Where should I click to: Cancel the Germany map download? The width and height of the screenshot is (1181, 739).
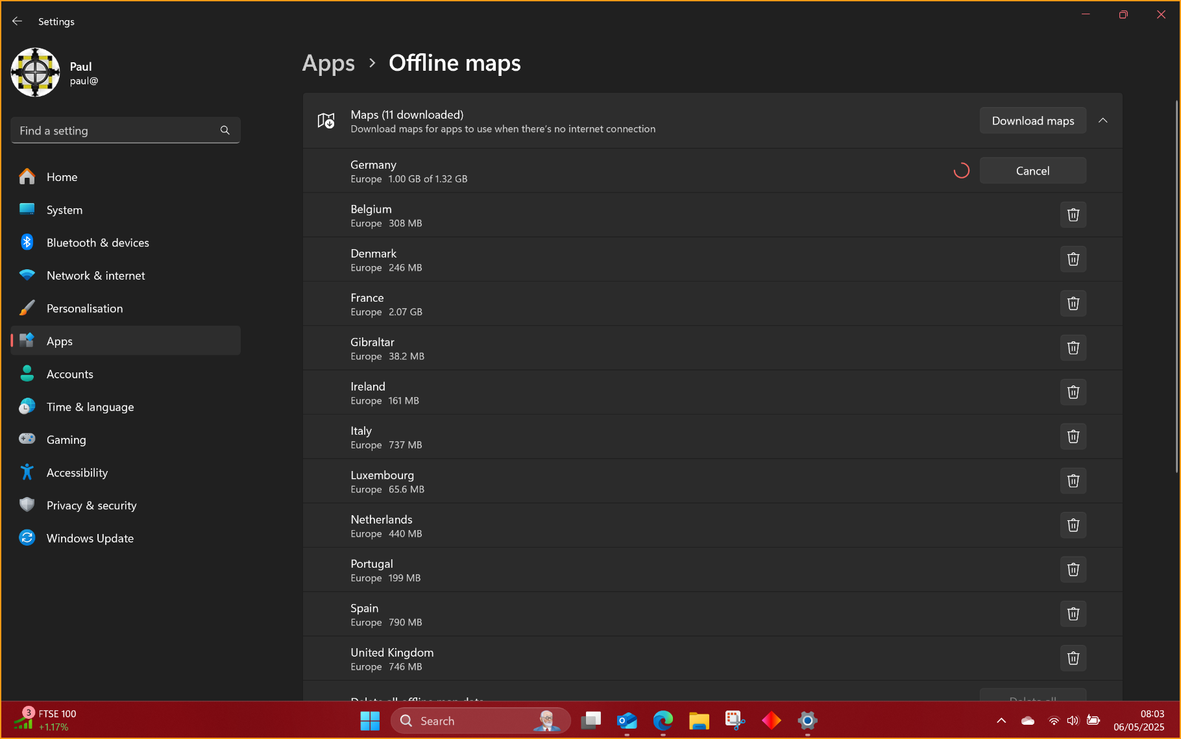pyautogui.click(x=1032, y=171)
